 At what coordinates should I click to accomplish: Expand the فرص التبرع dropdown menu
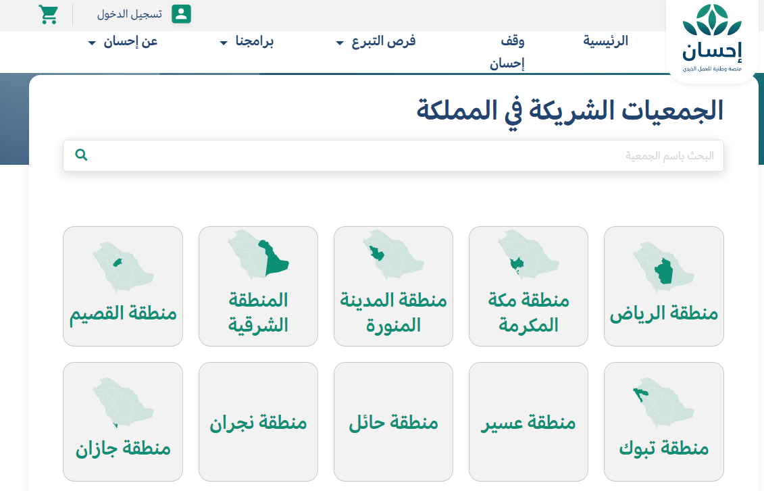click(x=376, y=42)
